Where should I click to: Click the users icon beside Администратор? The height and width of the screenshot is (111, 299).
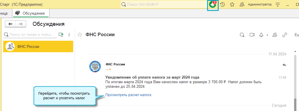pyautogui.click(x=242, y=4)
